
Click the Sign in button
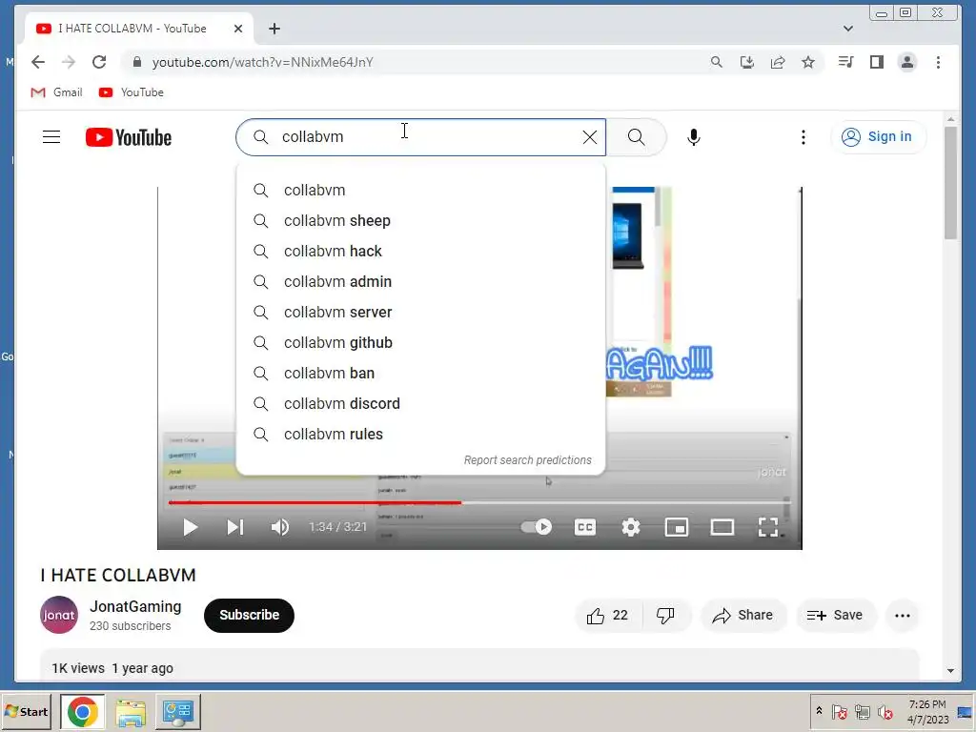tap(878, 136)
